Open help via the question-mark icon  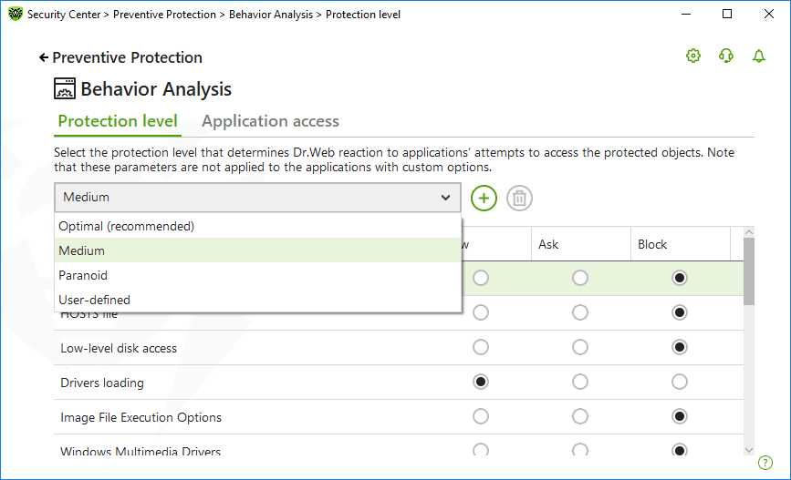tap(765, 463)
